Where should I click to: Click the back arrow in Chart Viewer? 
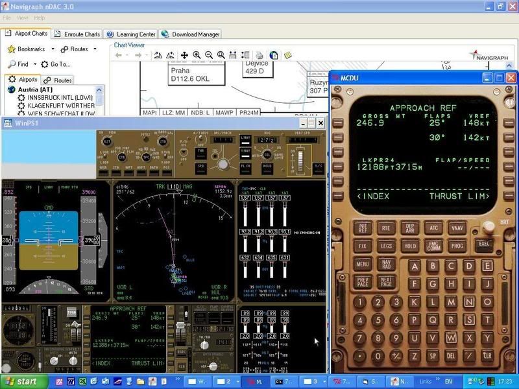coord(119,55)
